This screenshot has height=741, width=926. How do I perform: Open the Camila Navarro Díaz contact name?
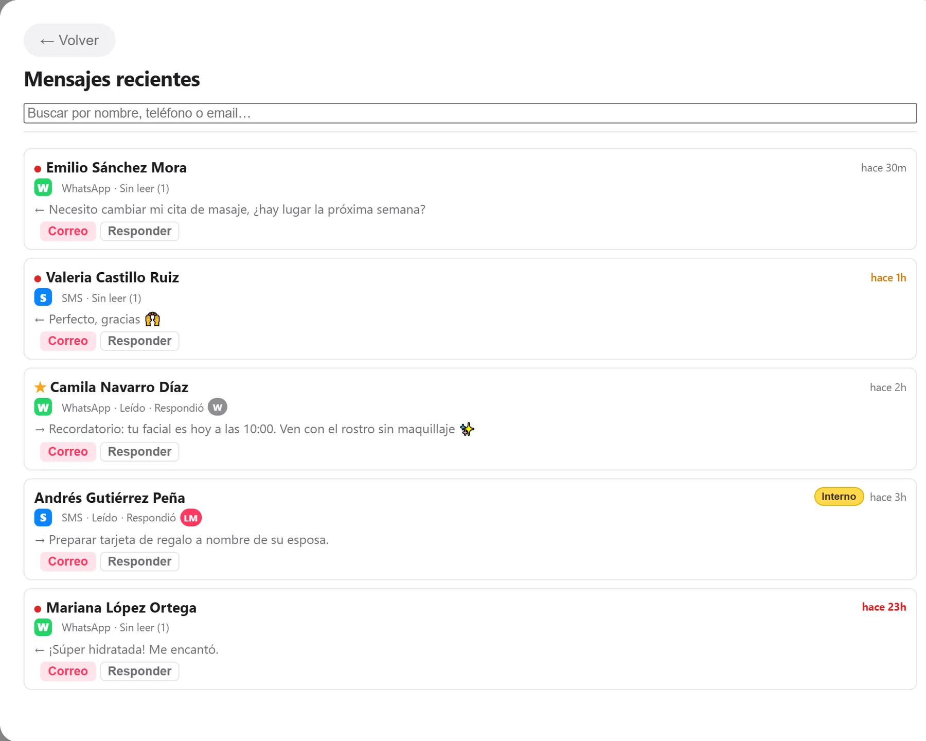[x=119, y=387]
